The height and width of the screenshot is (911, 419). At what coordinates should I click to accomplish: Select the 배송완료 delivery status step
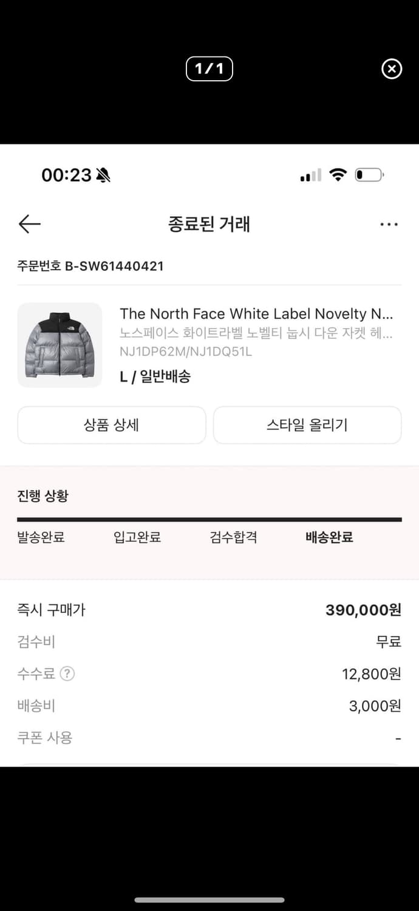pos(329,537)
